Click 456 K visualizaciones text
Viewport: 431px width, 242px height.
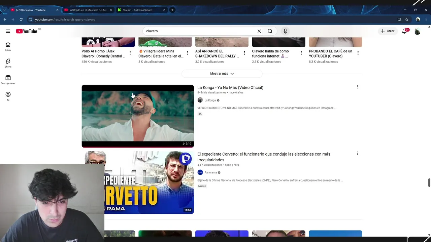[x=97, y=62]
